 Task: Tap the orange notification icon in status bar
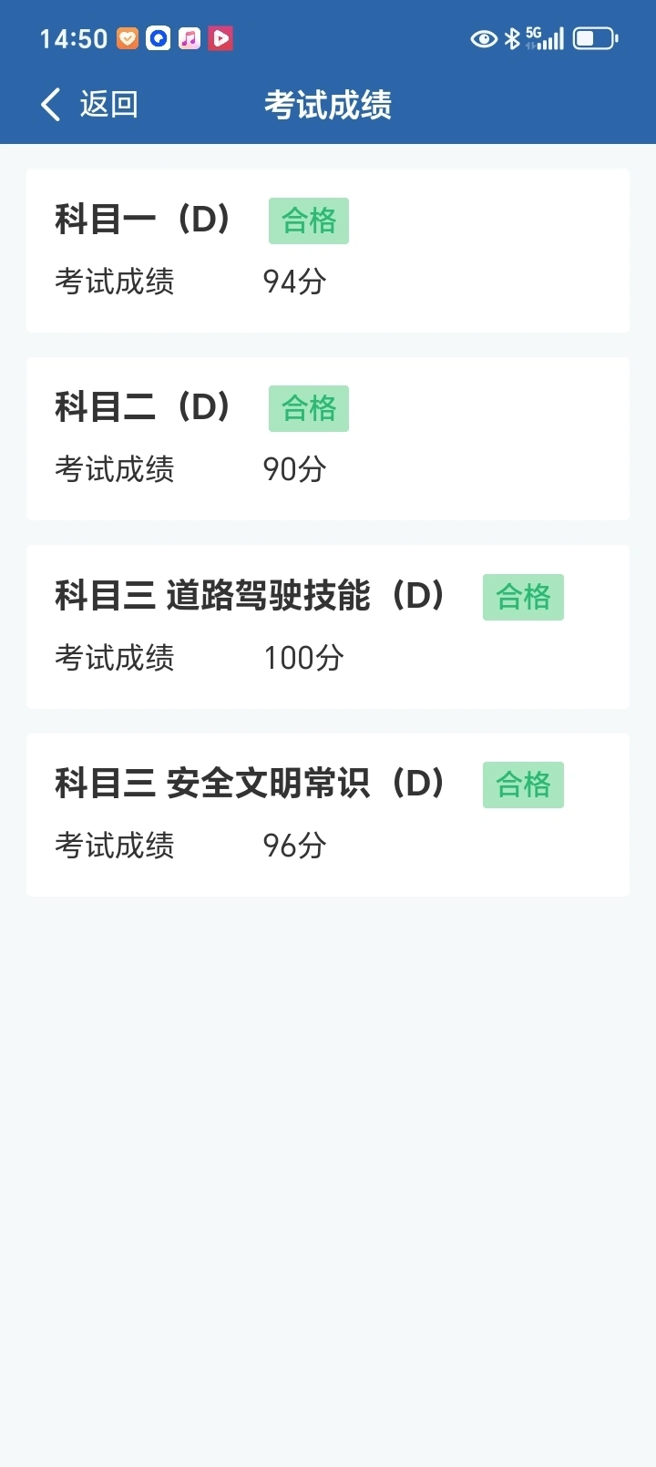(128, 38)
